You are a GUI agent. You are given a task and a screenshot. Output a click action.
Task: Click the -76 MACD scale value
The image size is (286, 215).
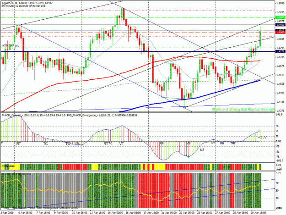pos(278,156)
